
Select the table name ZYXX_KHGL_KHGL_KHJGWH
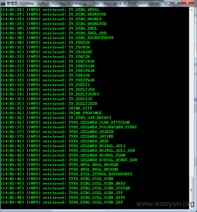[x=93, y=169]
